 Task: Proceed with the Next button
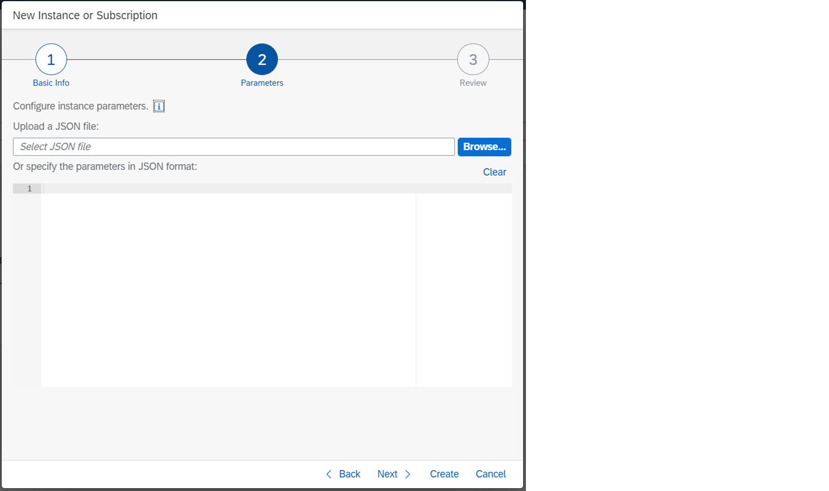(394, 474)
